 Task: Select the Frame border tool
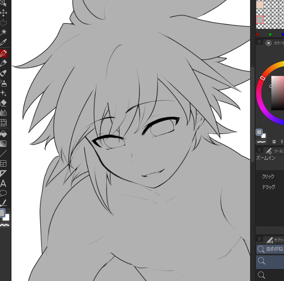pyautogui.click(x=4, y=163)
